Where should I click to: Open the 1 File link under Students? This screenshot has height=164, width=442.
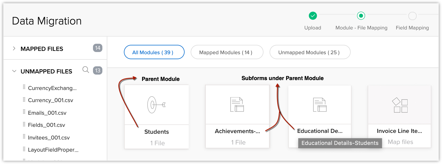click(157, 143)
